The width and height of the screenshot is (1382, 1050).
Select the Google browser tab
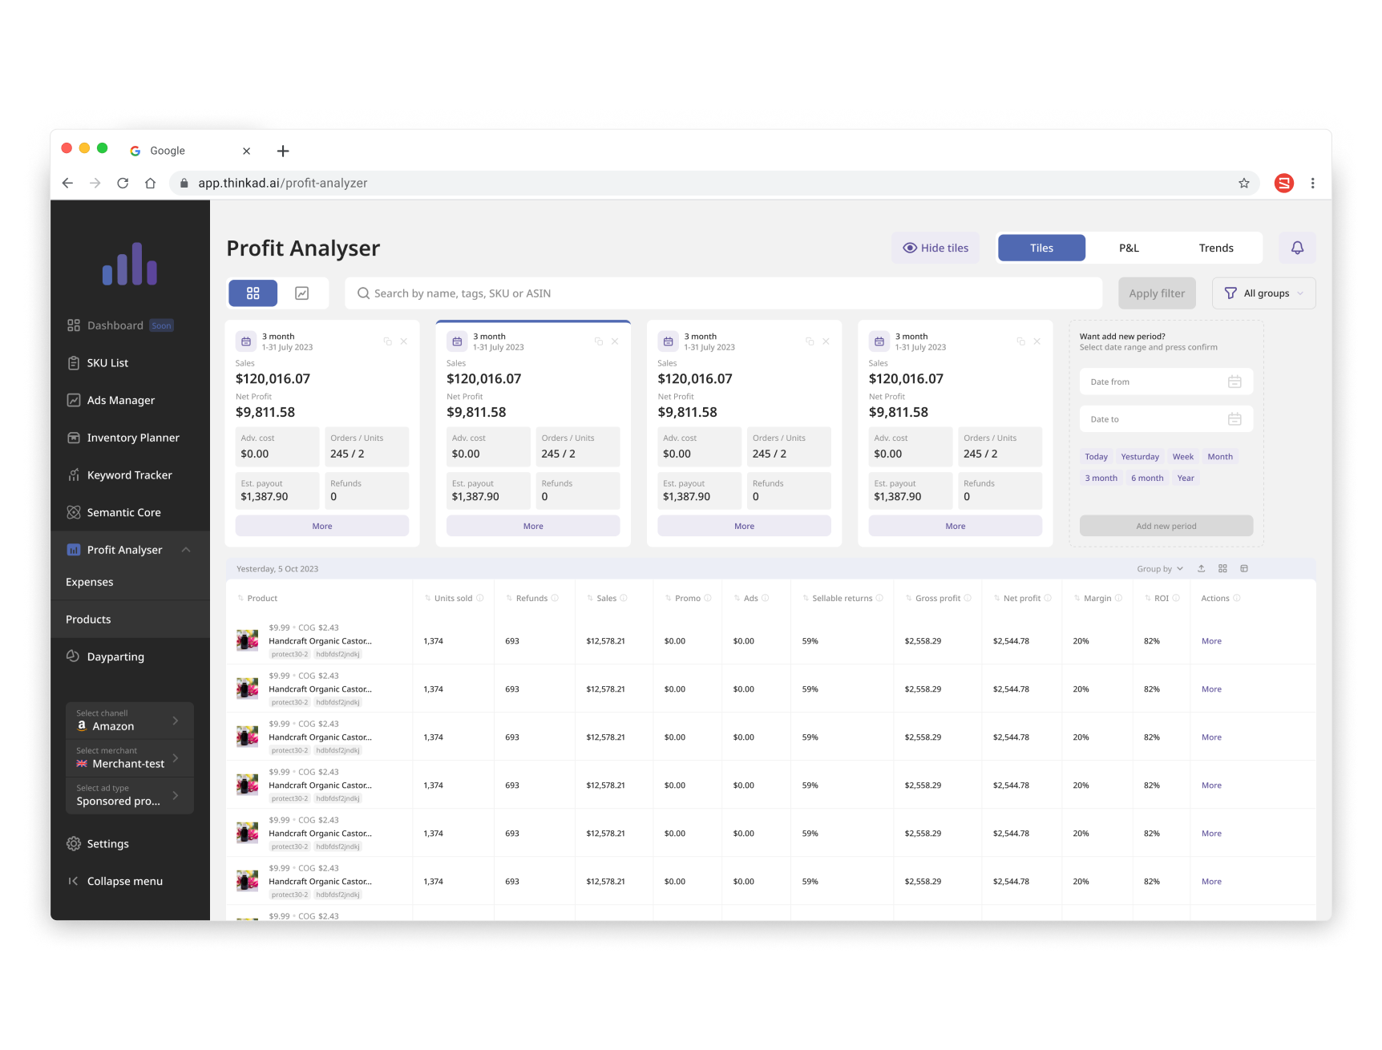coord(191,151)
